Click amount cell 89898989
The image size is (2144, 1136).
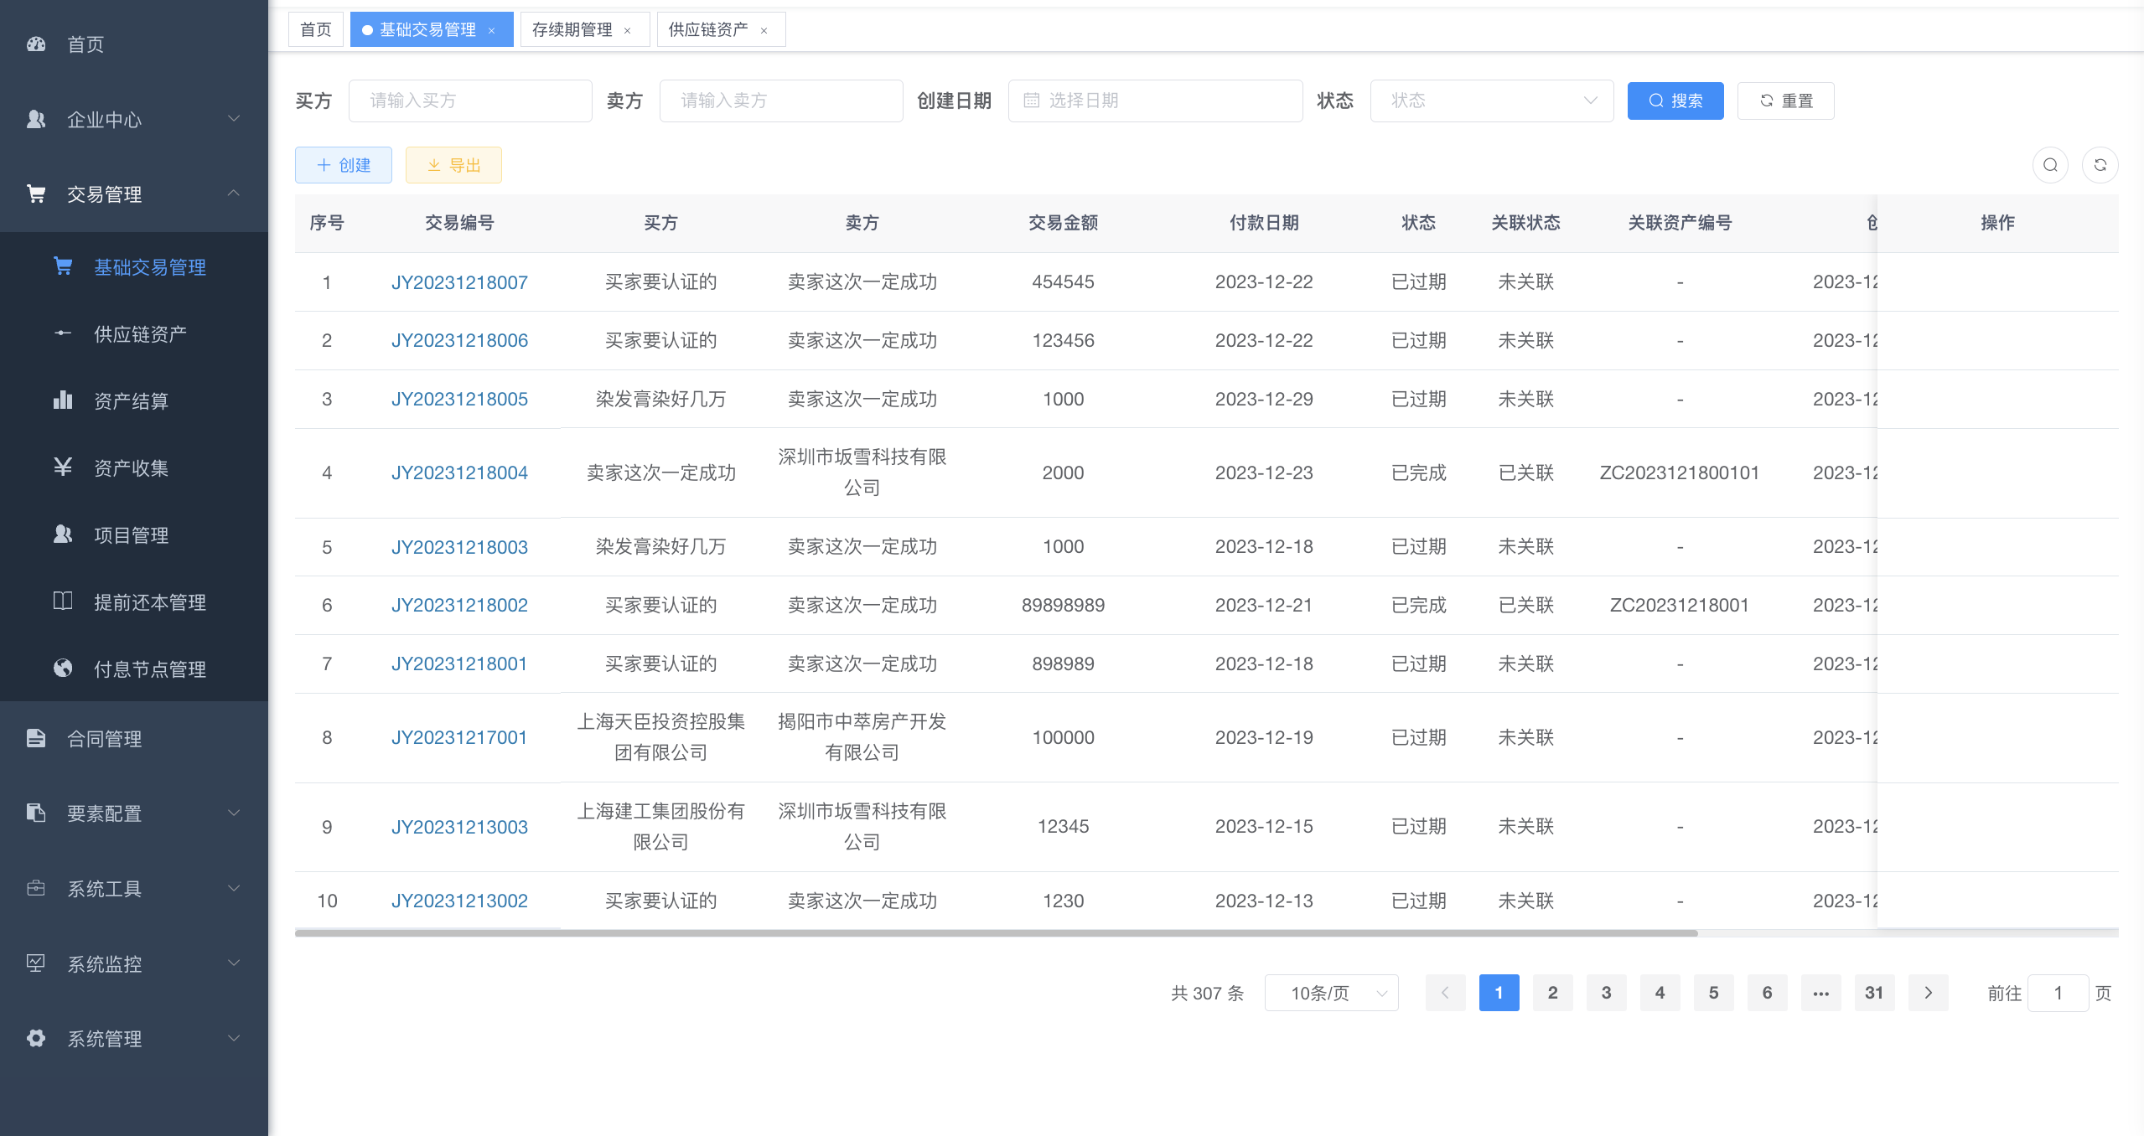click(x=1063, y=605)
